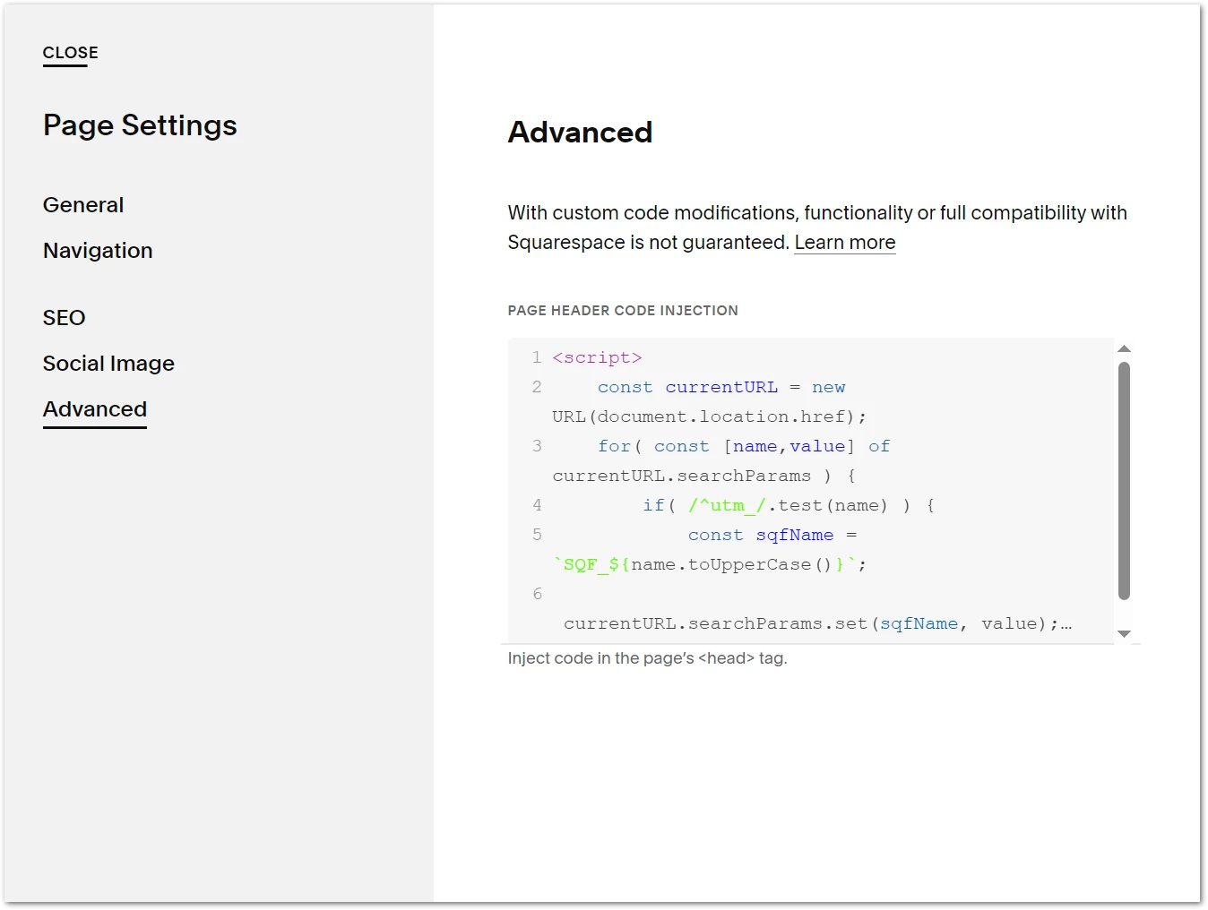
Task: Follow the Learn more link
Action: coord(844,243)
